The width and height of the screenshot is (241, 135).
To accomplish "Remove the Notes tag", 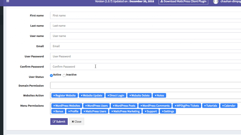I will point(156,96).
